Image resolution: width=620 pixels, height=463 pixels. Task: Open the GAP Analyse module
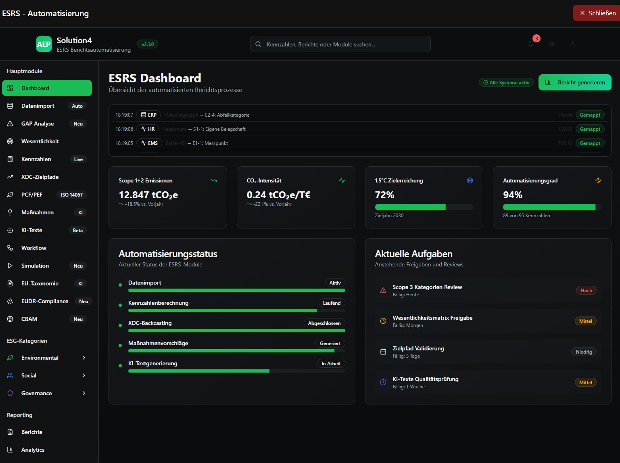click(38, 124)
